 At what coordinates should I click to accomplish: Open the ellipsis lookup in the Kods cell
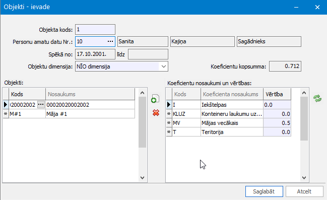coord(41,104)
